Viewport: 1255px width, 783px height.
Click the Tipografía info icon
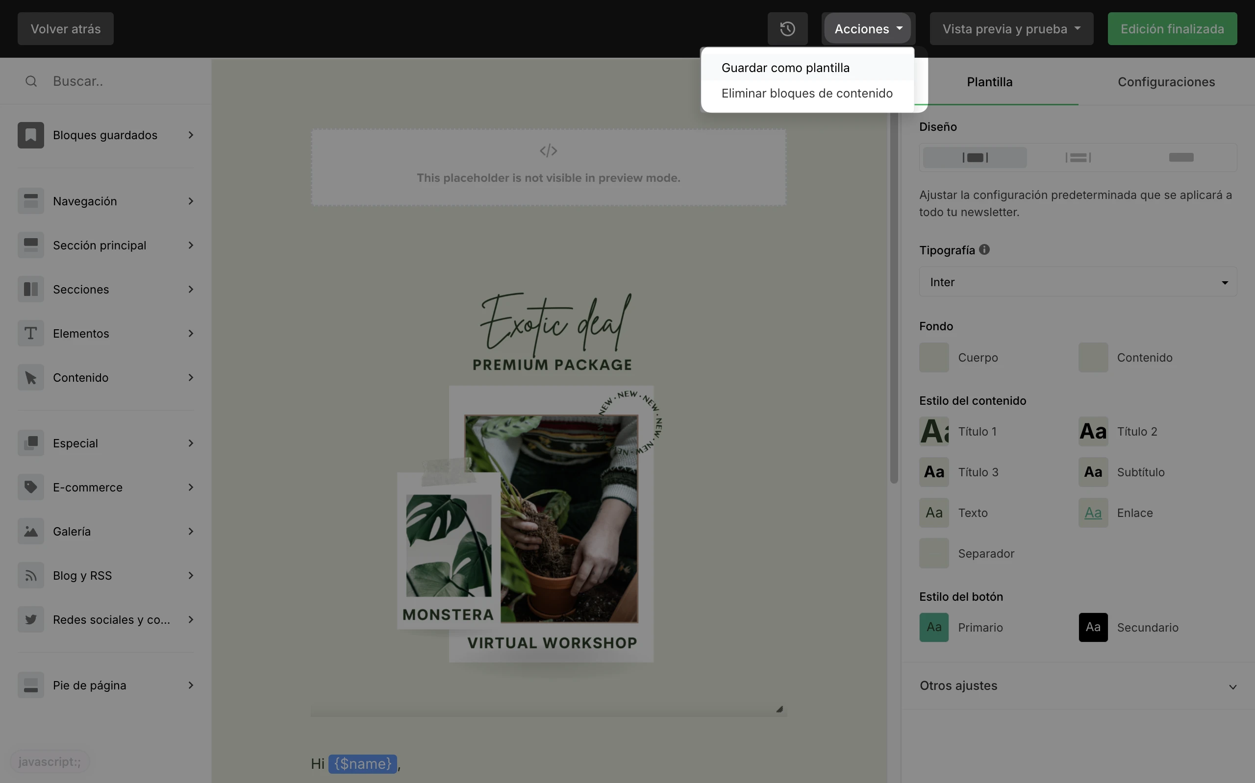[984, 249]
